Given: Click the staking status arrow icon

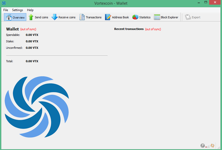Looking at the screenshot, I should 202,146.
